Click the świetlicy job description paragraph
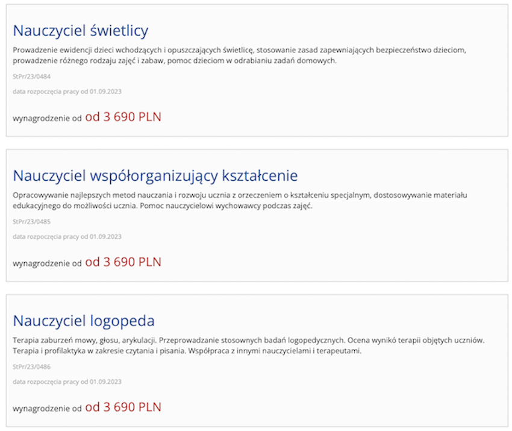Screen dimensions: 512x431 tap(239, 55)
